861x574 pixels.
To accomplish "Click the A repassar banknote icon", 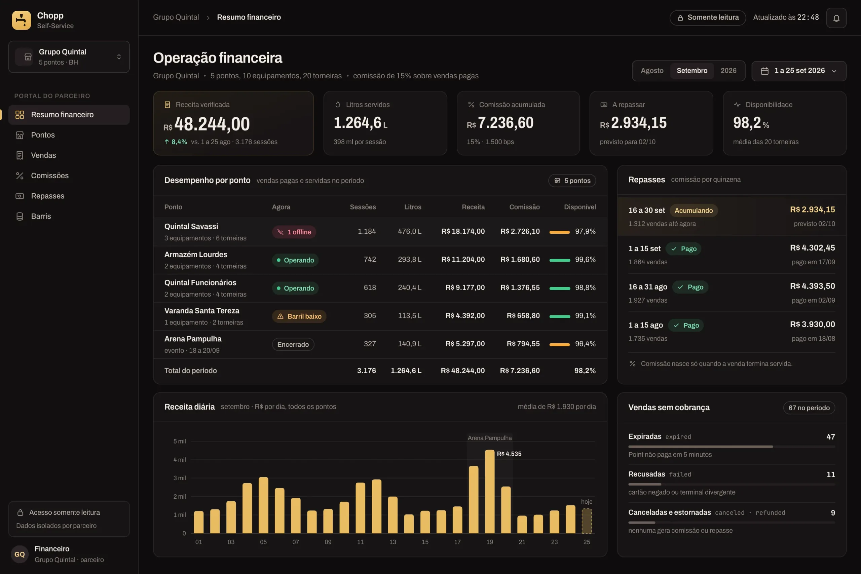I will coord(604,105).
